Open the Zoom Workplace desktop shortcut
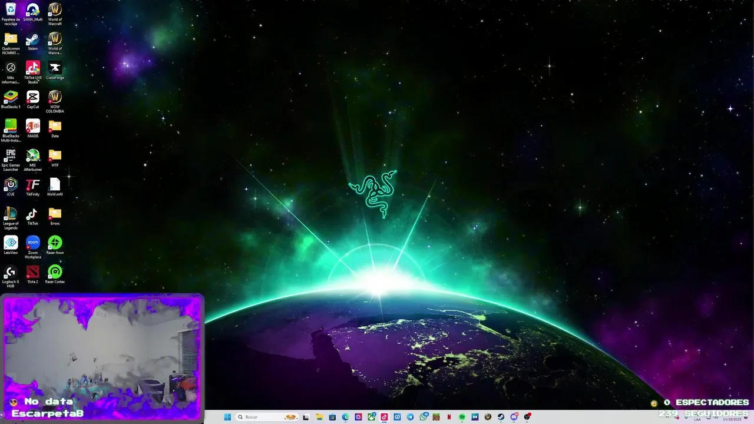The width and height of the screenshot is (754, 424). (33, 247)
